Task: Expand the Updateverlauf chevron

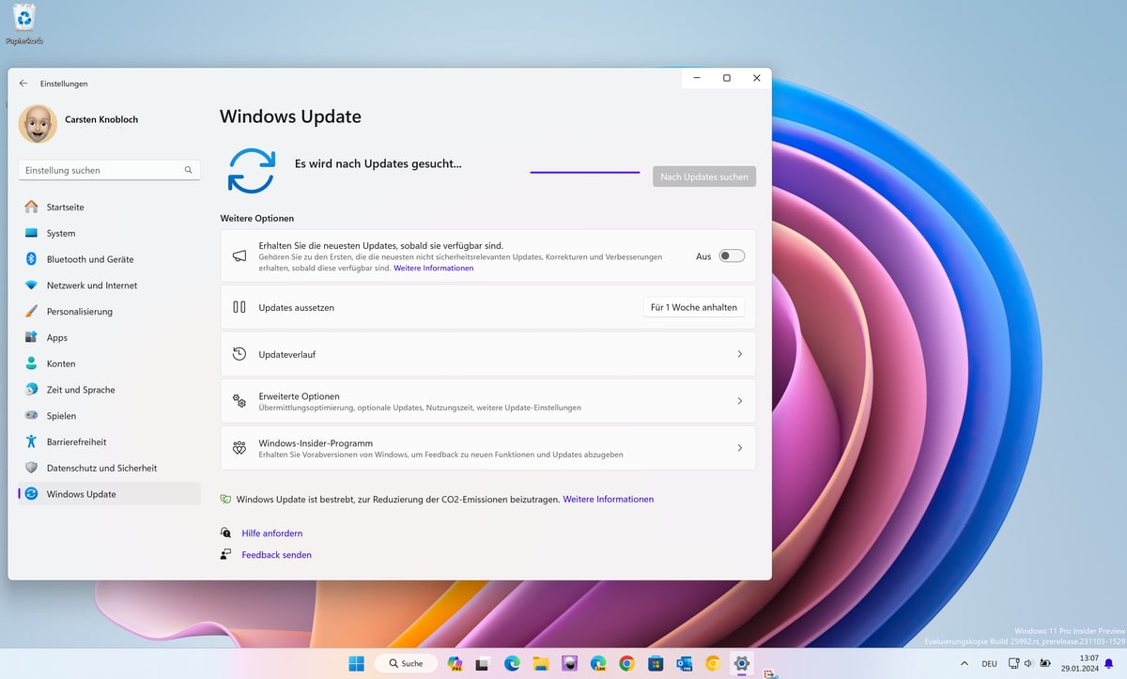Action: point(740,354)
